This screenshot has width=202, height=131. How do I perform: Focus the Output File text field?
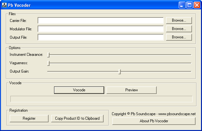(101, 37)
